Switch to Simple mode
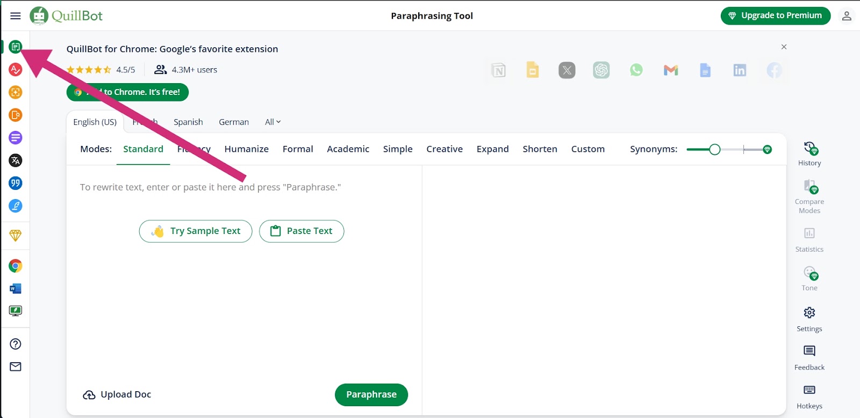The width and height of the screenshot is (860, 418). click(398, 149)
